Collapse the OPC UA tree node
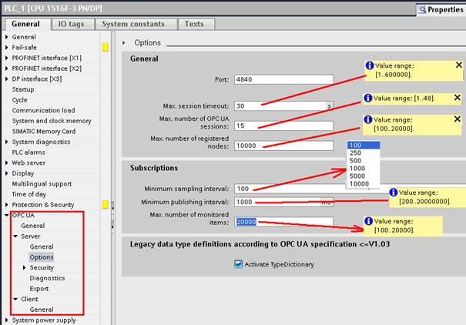466x325 pixels. (x=7, y=216)
